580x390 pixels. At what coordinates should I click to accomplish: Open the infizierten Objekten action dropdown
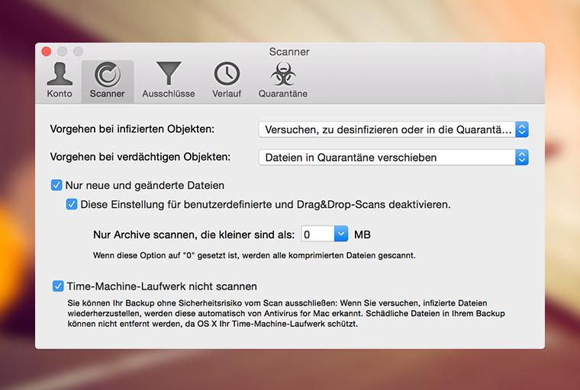pos(394,129)
